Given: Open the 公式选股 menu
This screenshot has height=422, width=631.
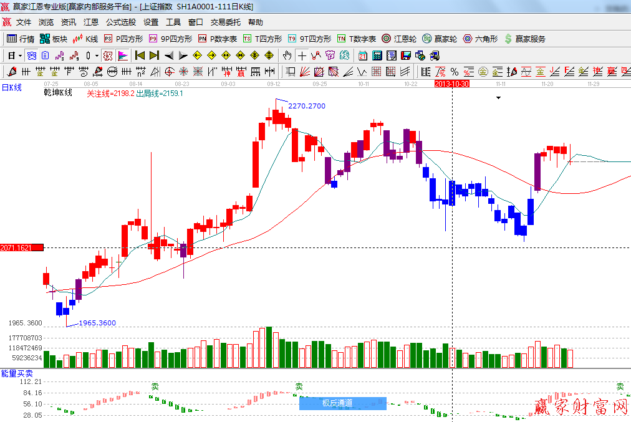Looking at the screenshot, I should click(120, 22).
